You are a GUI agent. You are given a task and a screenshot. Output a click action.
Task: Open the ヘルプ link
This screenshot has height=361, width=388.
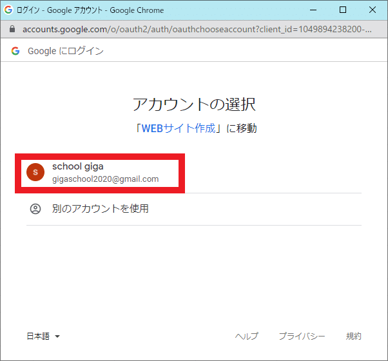point(246,337)
